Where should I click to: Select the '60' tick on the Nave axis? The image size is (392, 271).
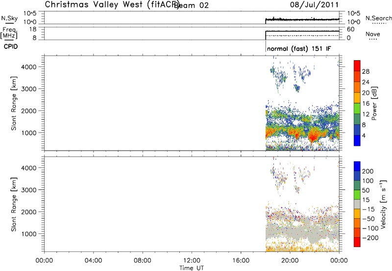[350, 29]
